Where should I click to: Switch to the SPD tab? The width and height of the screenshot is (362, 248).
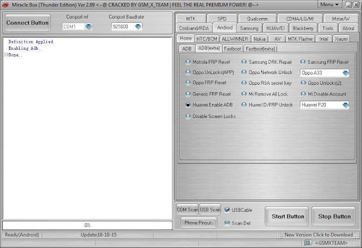click(x=222, y=19)
